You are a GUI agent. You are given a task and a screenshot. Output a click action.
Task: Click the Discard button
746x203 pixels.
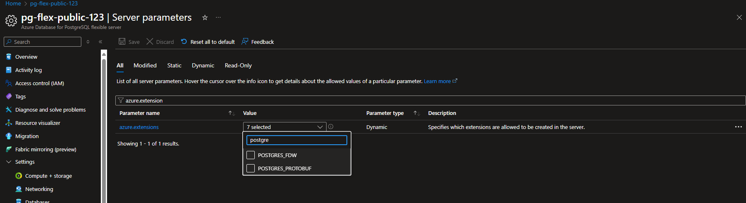(160, 42)
